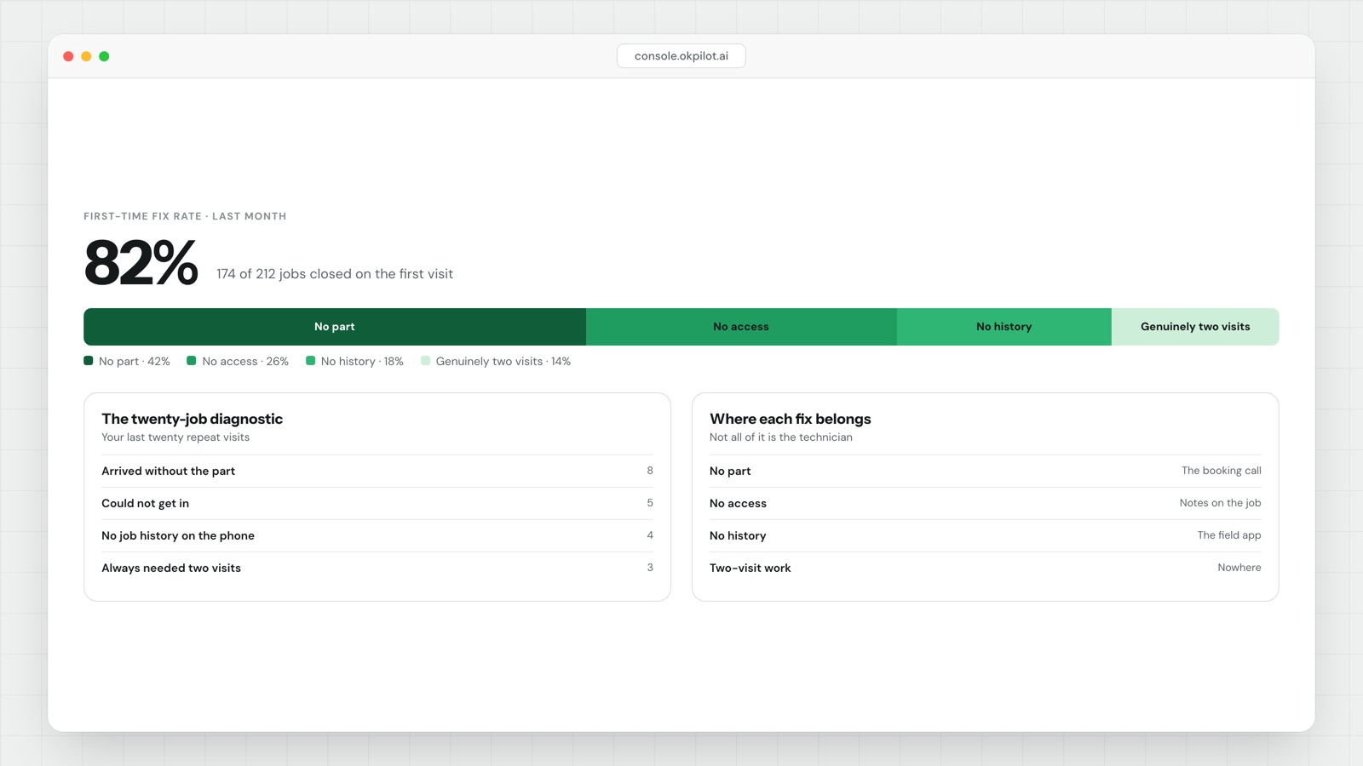Click 'The field app' value
Screen dimensions: 1363x766
(x=1229, y=535)
